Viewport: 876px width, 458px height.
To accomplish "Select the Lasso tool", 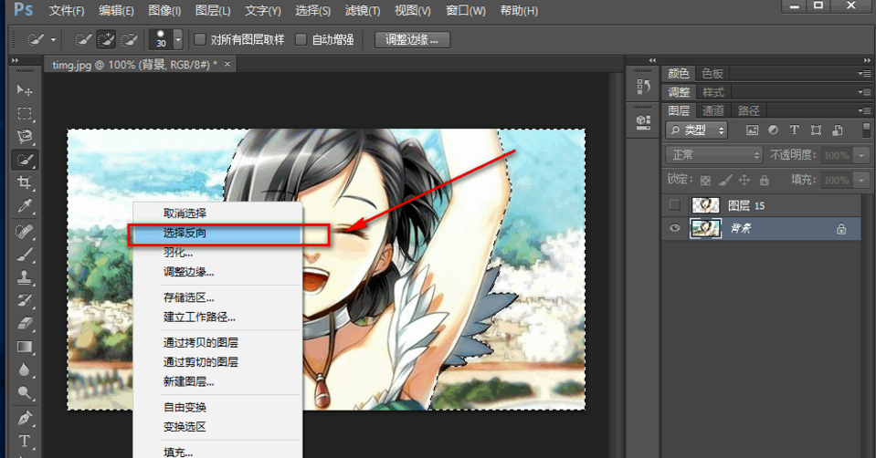I will point(25,137).
